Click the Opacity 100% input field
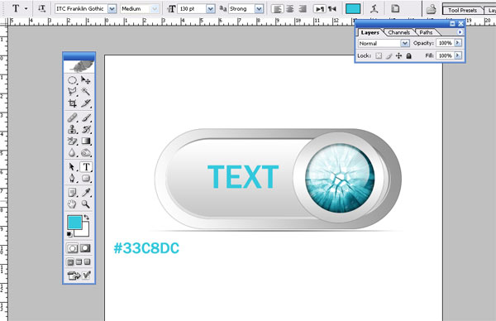Image resolution: width=496 pixels, height=321 pixels. tap(445, 43)
